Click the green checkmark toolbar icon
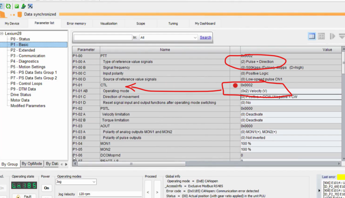 17,6
